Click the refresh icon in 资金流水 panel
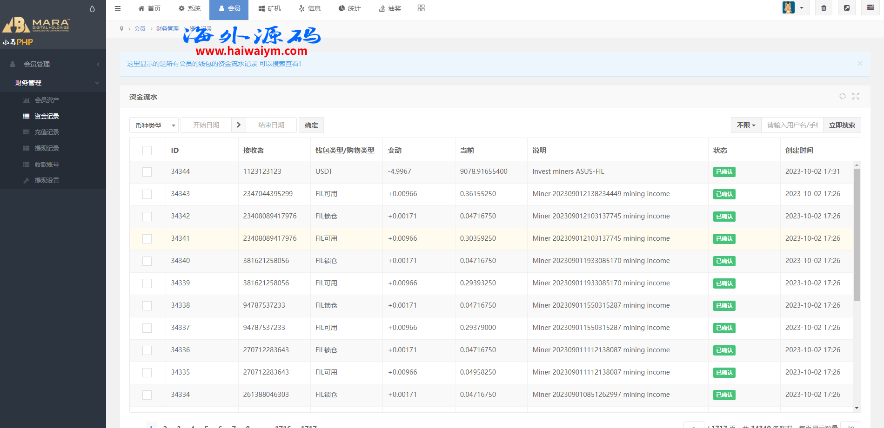884x428 pixels. (x=843, y=96)
